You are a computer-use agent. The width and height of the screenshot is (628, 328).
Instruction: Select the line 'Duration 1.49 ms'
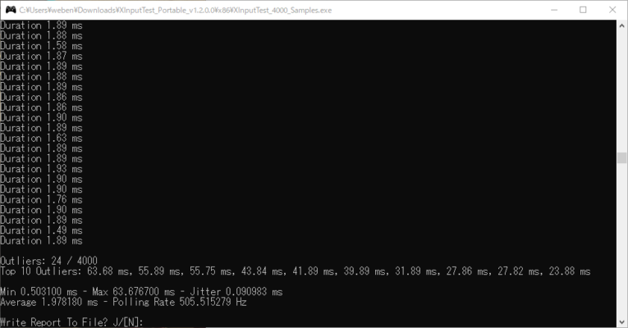(x=41, y=230)
